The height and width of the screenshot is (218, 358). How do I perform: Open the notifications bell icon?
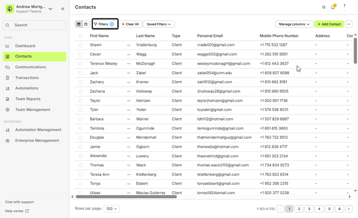coord(333,7)
